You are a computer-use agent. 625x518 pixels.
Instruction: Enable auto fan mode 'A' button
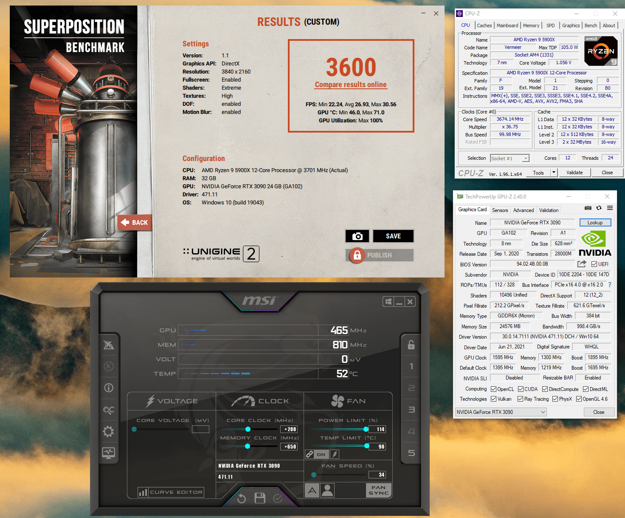pos(312,490)
